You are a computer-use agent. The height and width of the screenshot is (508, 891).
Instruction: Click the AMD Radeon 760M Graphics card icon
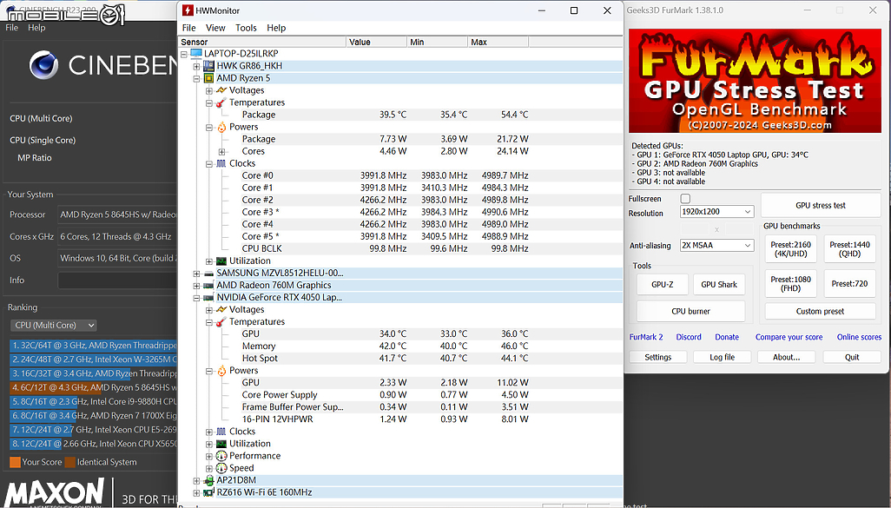(x=208, y=285)
